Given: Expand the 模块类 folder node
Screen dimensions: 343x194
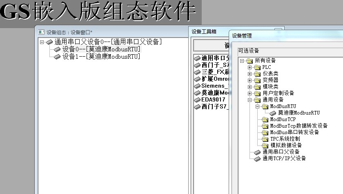Looking at the screenshot, I should pyautogui.click(x=249, y=87).
